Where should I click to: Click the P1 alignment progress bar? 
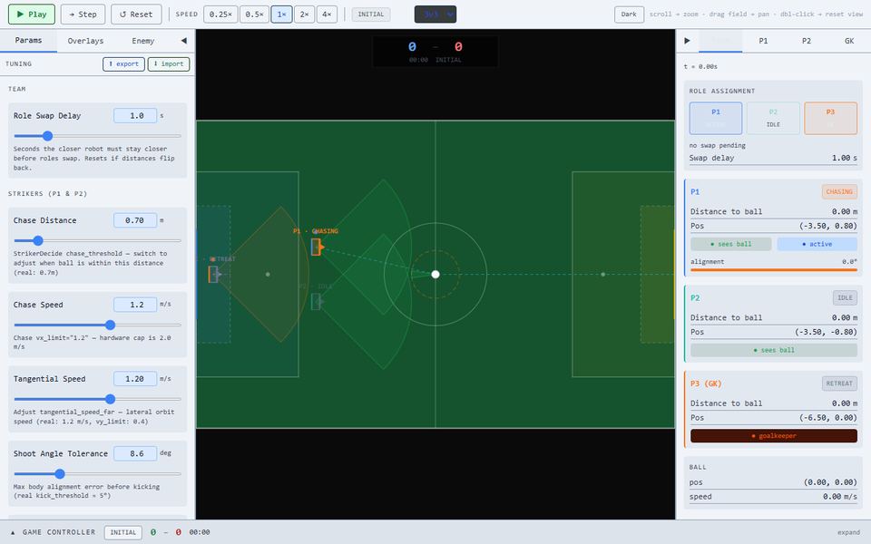tap(774, 270)
